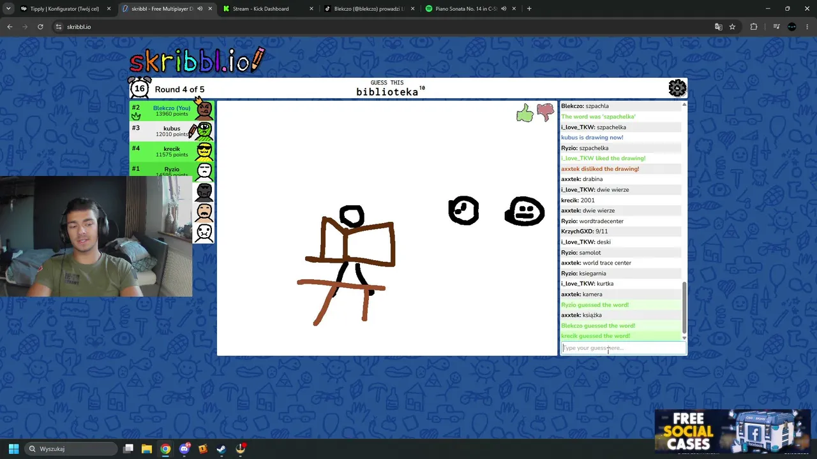Open the skribbl game settings gear
Viewport: 817px width, 459px height.
[x=677, y=88]
